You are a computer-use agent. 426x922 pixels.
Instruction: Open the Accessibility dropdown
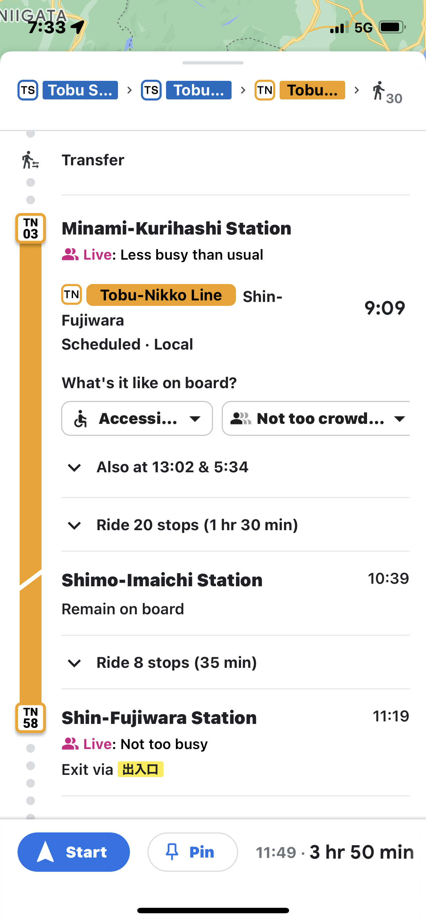pos(137,418)
